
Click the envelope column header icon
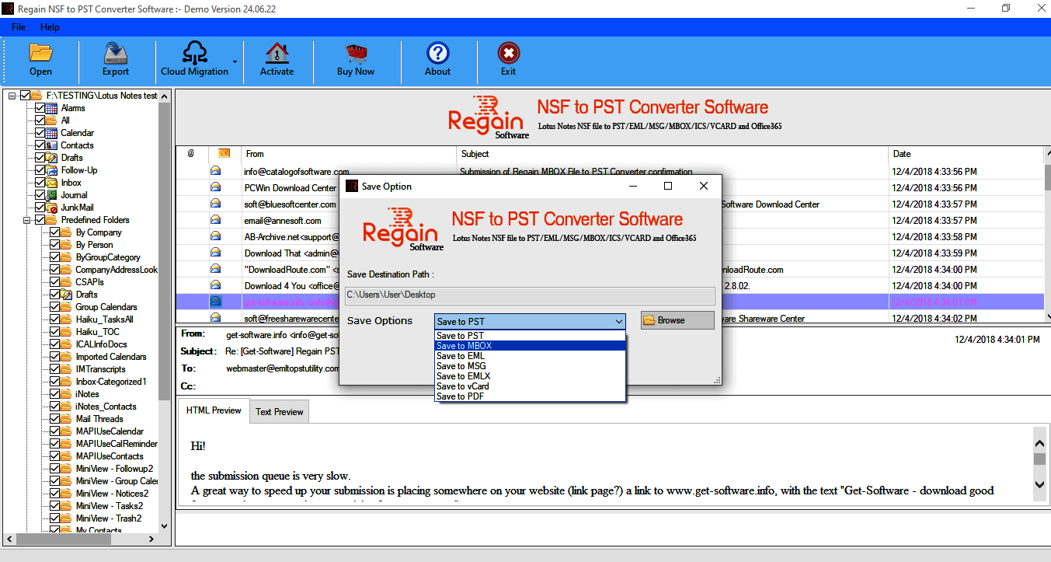(x=224, y=154)
